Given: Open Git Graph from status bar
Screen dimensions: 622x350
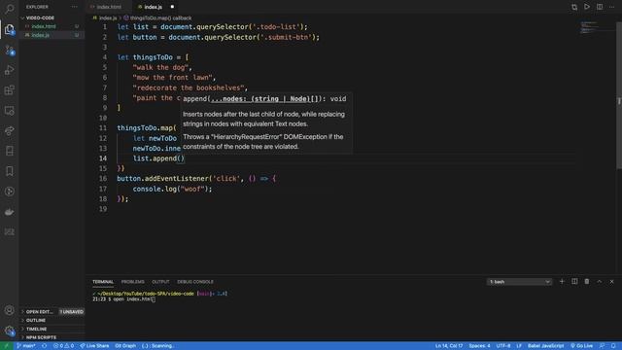Looking at the screenshot, I should pyautogui.click(x=125, y=346).
